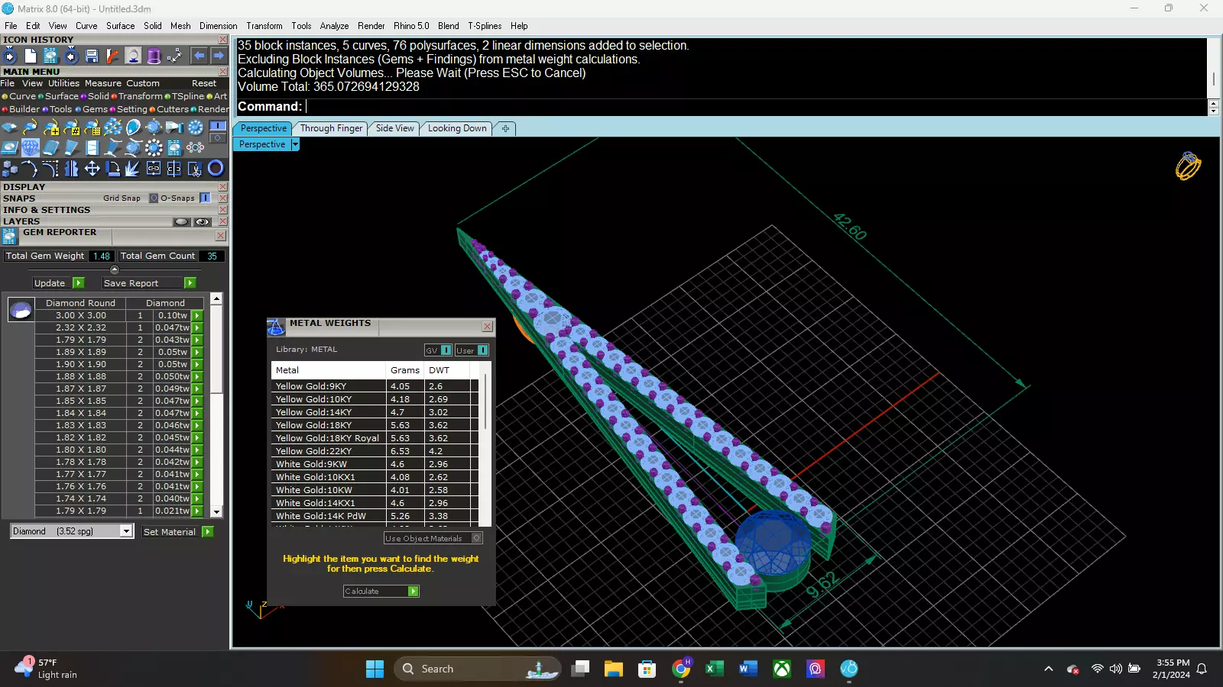Click the Metal Weights scale icon
Screen dimensions: 1223x687
point(276,327)
